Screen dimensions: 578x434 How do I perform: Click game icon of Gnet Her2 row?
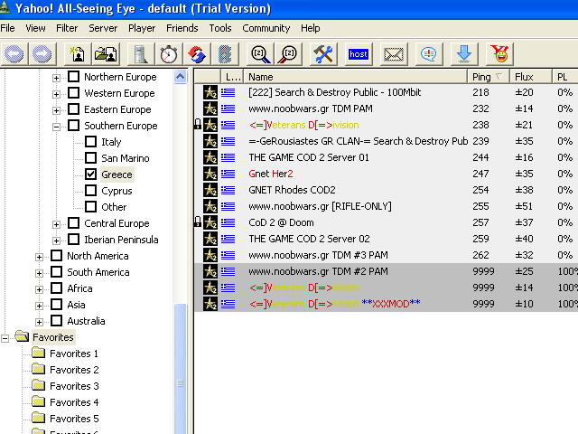point(210,174)
